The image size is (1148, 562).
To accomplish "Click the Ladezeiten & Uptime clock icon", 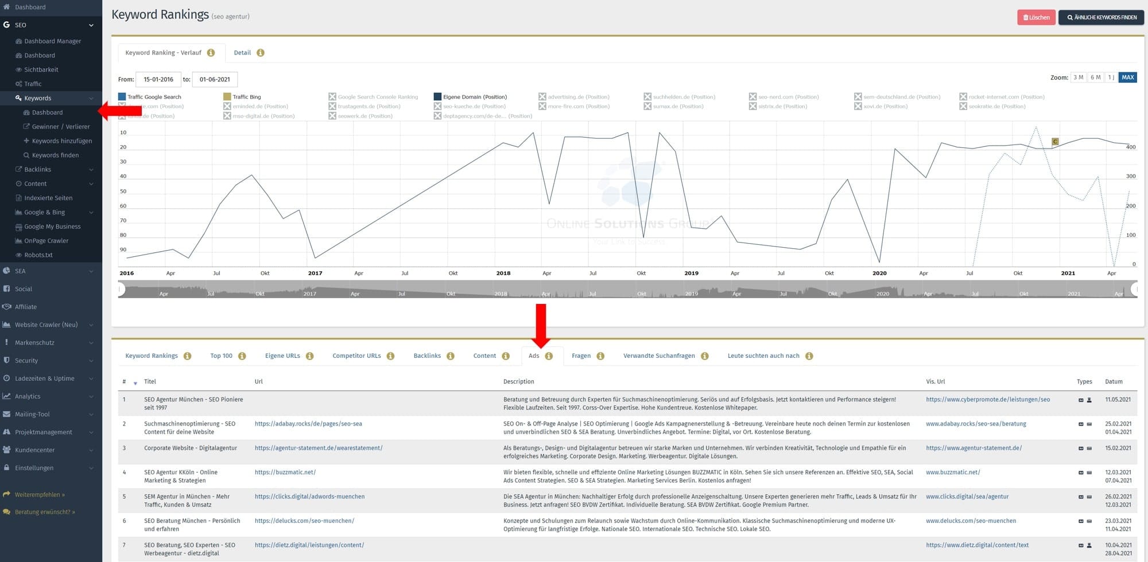I will pyautogui.click(x=6, y=378).
